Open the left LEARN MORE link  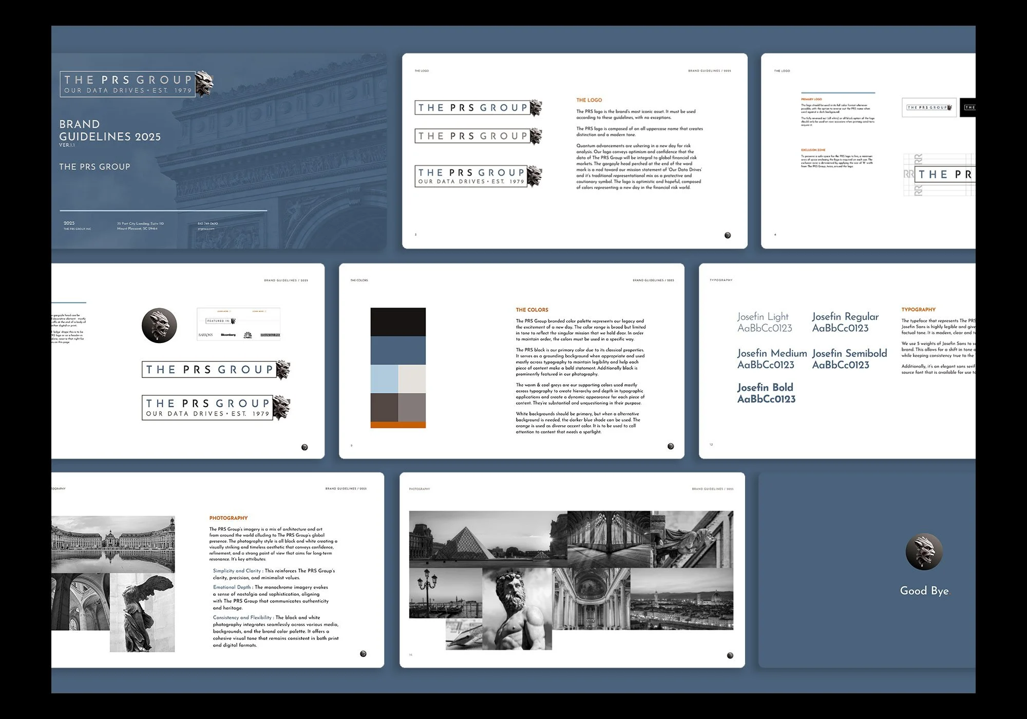(223, 311)
